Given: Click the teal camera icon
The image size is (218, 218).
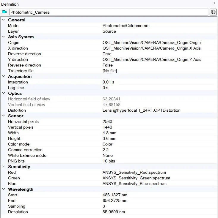Looking at the screenshot, I should click(4, 12).
